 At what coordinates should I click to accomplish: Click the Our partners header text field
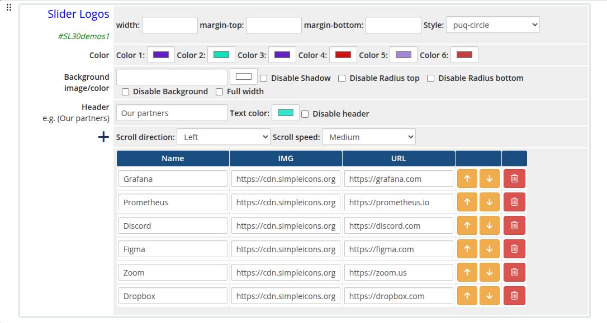(x=171, y=113)
